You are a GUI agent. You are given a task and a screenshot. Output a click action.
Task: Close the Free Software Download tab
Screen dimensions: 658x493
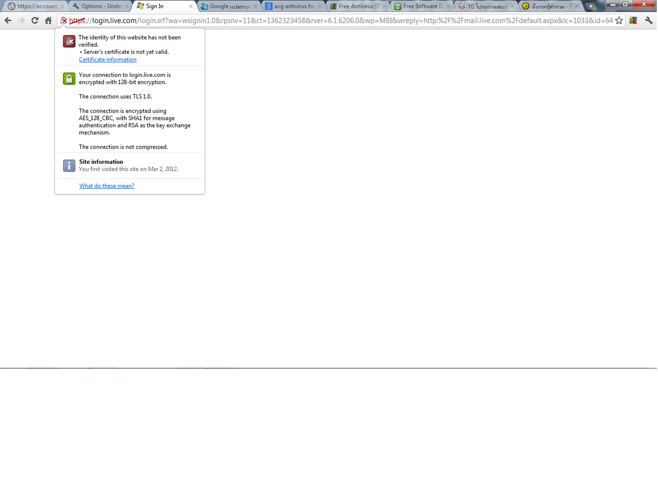tap(448, 6)
